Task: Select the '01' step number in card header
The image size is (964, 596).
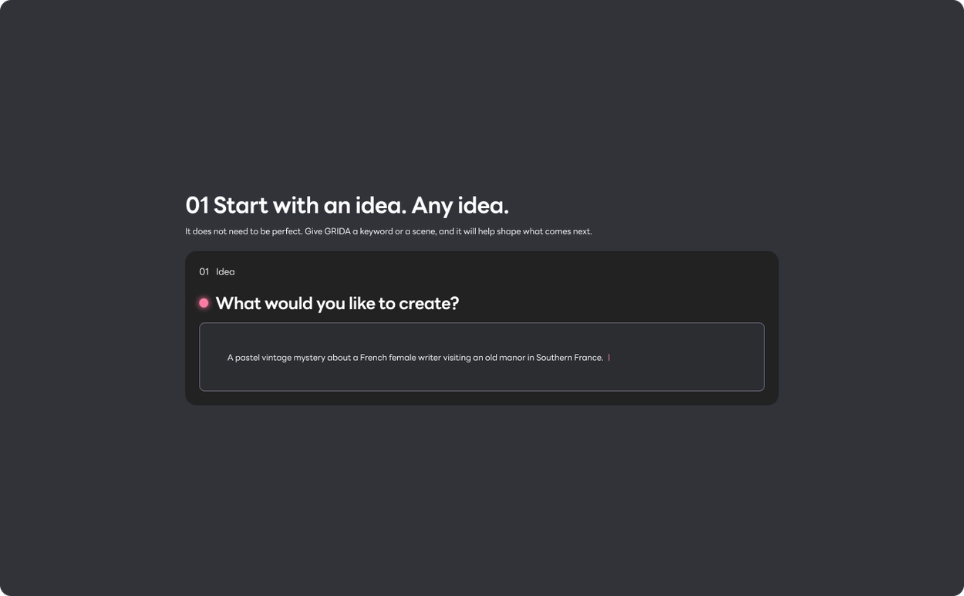Action: click(x=204, y=271)
